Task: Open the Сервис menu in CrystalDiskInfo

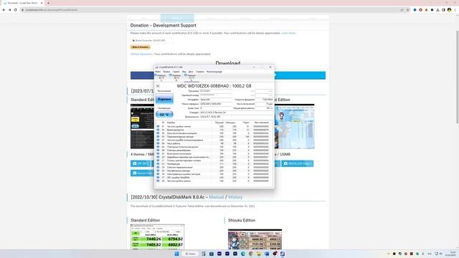Action: [x=176, y=72]
